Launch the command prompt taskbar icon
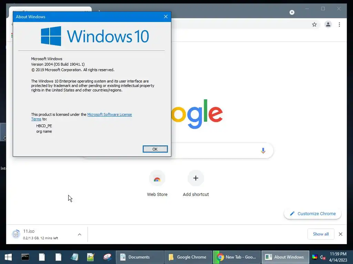The image size is (353, 264). [x=25, y=257]
